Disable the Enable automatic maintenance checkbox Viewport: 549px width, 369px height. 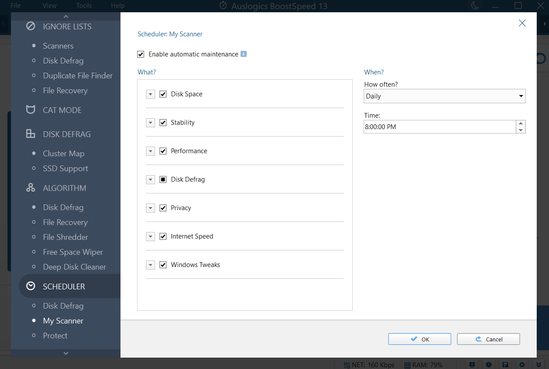pyautogui.click(x=141, y=54)
